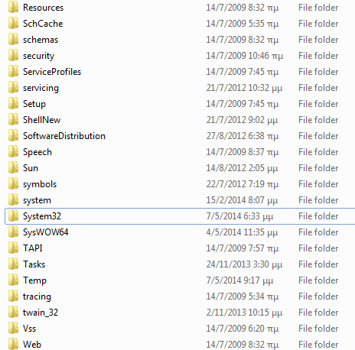
Task: Click the SchCache folder icon
Action: coord(13,24)
